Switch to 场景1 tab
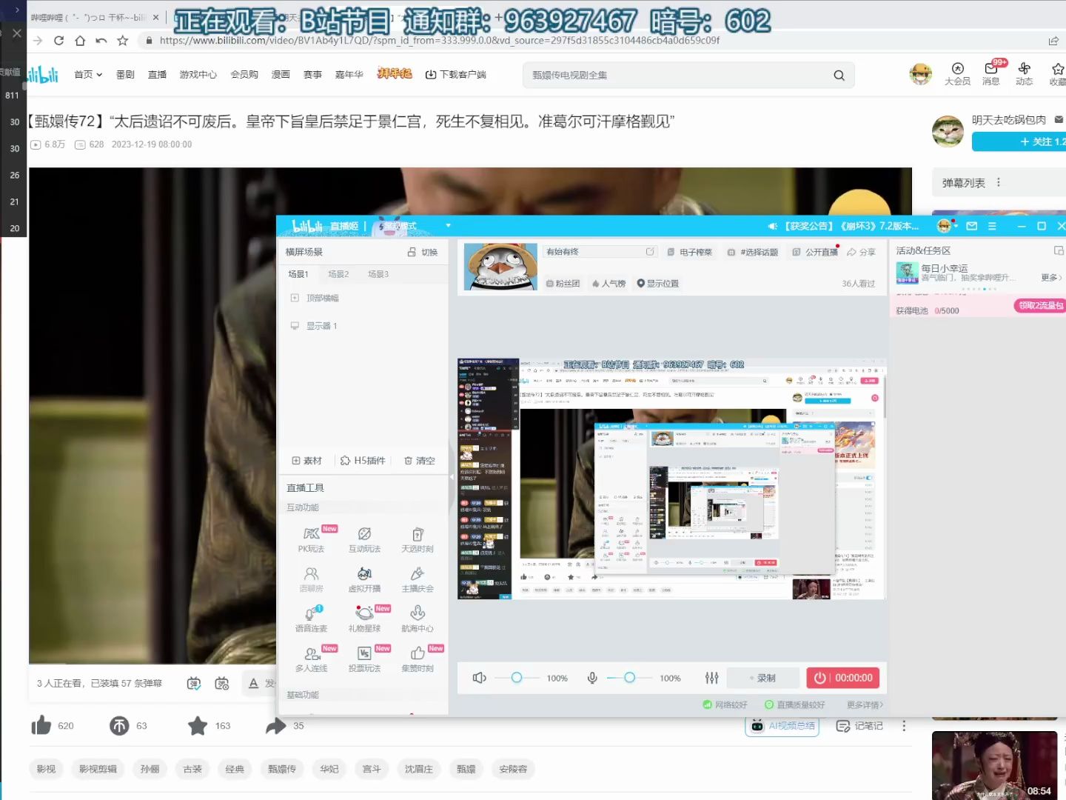1066x800 pixels. 298,274
